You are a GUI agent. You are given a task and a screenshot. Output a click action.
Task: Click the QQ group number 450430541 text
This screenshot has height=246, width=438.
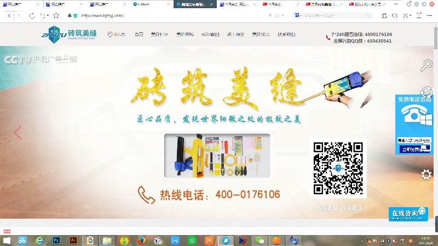pos(379,41)
